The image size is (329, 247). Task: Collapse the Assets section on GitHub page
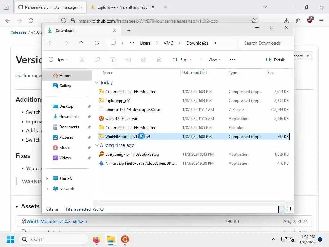(17, 207)
